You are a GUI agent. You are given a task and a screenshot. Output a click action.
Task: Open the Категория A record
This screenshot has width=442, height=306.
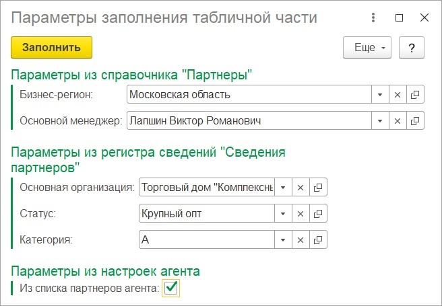click(318, 240)
